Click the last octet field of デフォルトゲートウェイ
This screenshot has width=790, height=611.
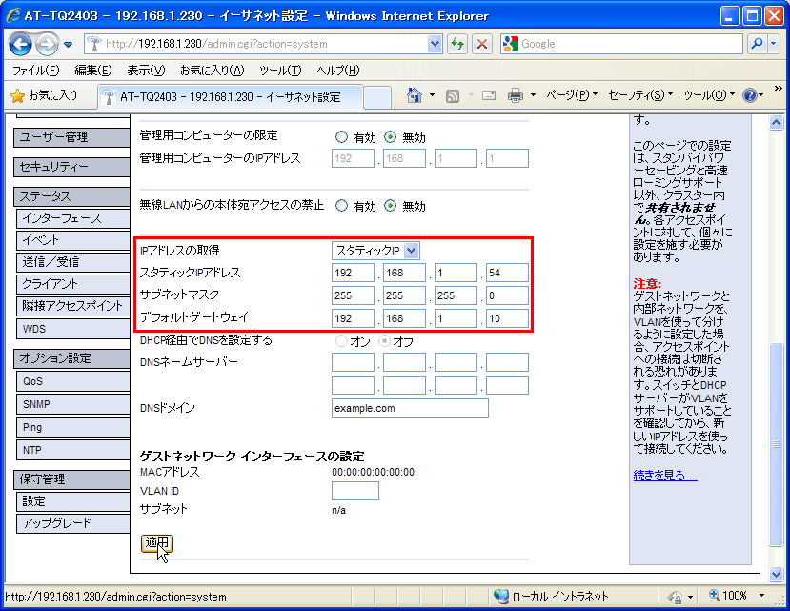click(507, 318)
